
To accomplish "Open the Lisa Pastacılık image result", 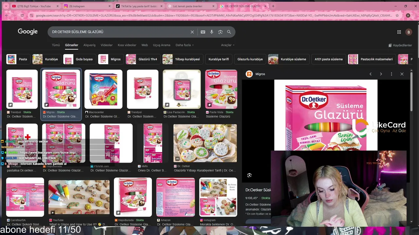I will 182,89.
